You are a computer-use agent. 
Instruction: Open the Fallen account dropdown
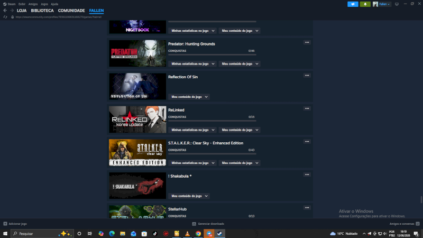[384, 4]
